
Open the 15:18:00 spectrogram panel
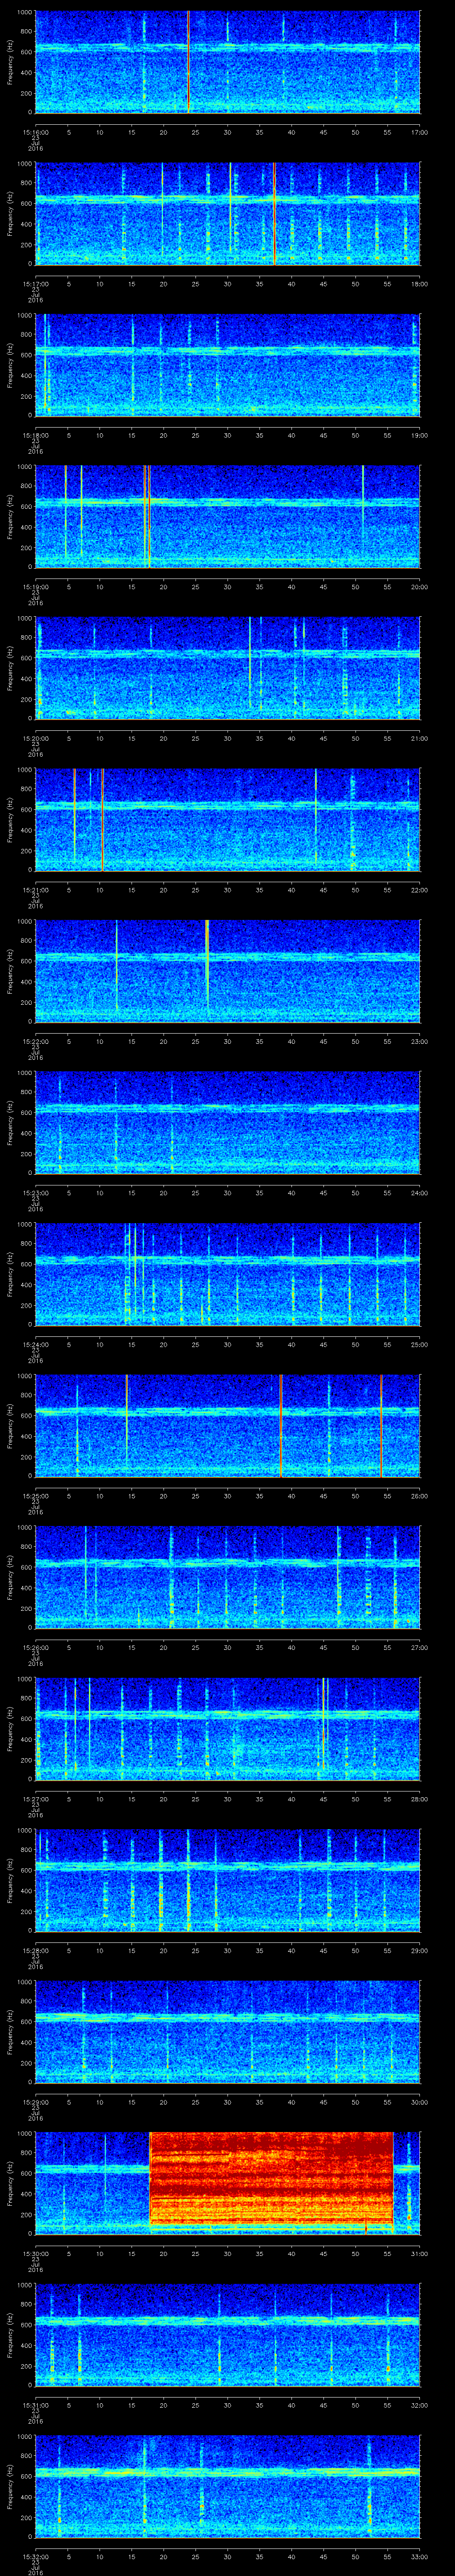[x=228, y=365]
